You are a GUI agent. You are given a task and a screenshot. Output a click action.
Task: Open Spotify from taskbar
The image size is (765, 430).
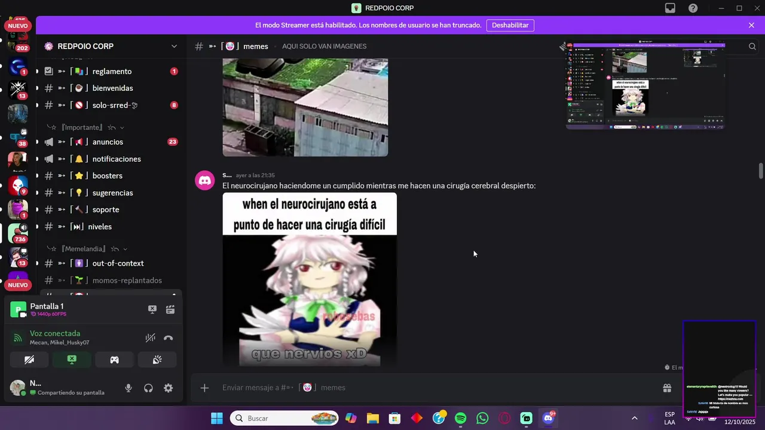(x=461, y=418)
